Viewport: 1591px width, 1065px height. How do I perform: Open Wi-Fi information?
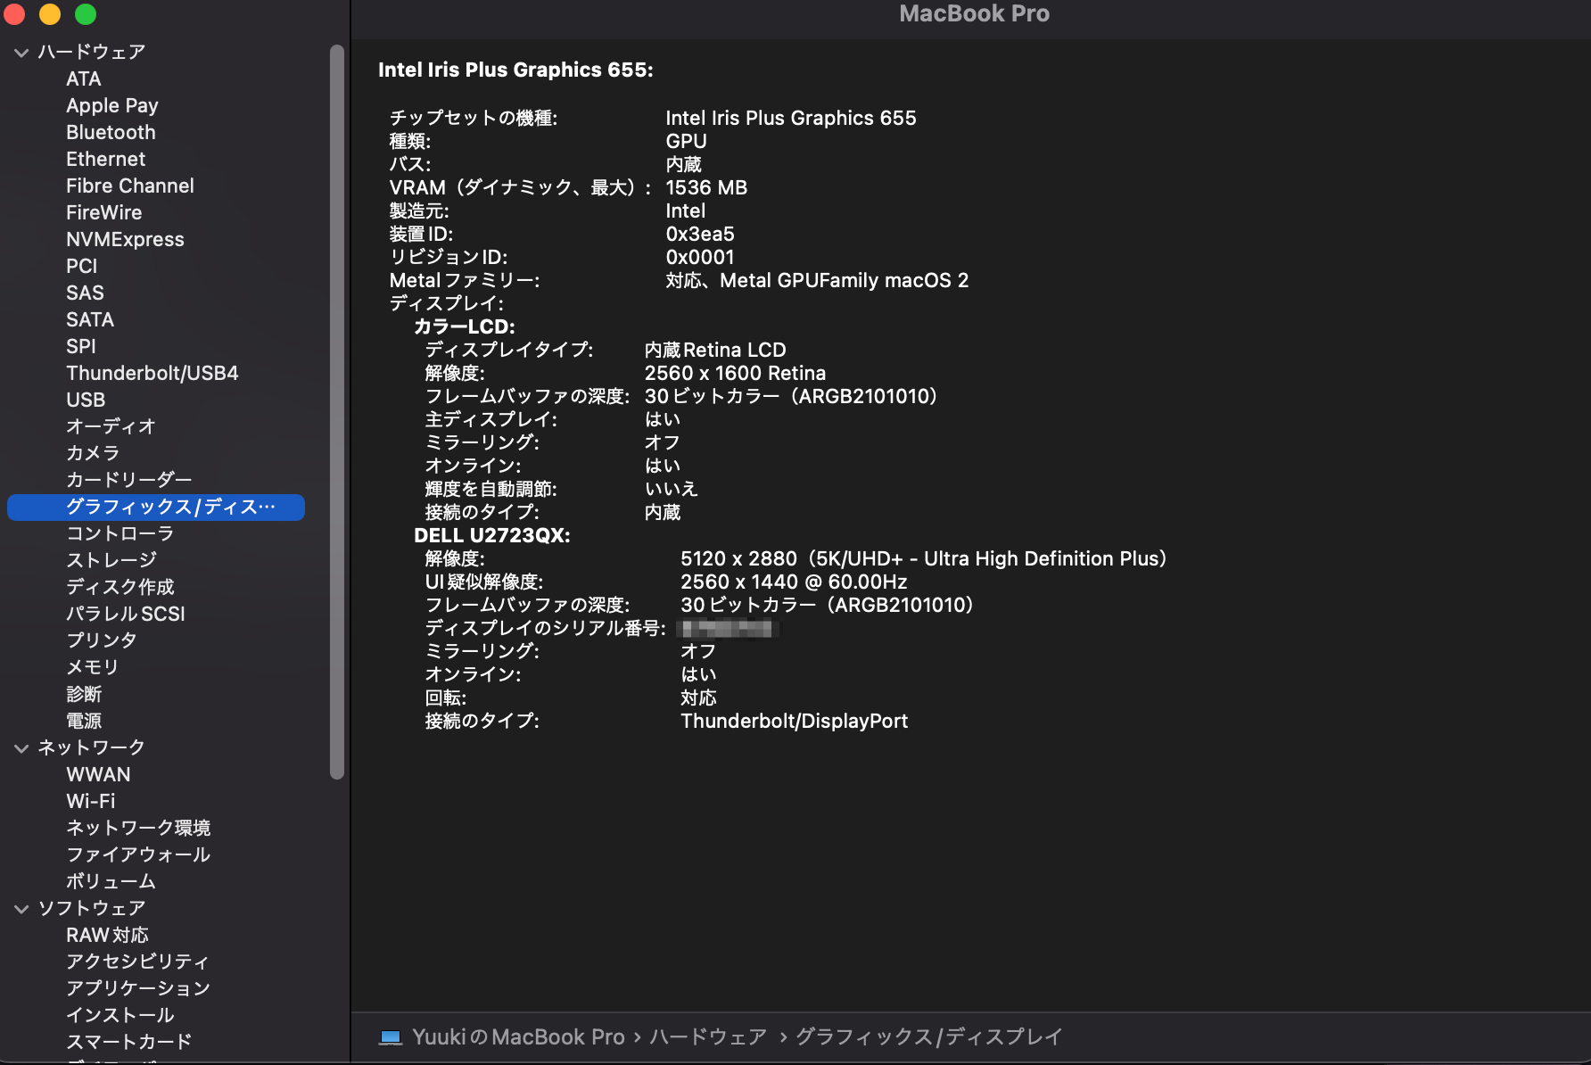(x=91, y=802)
